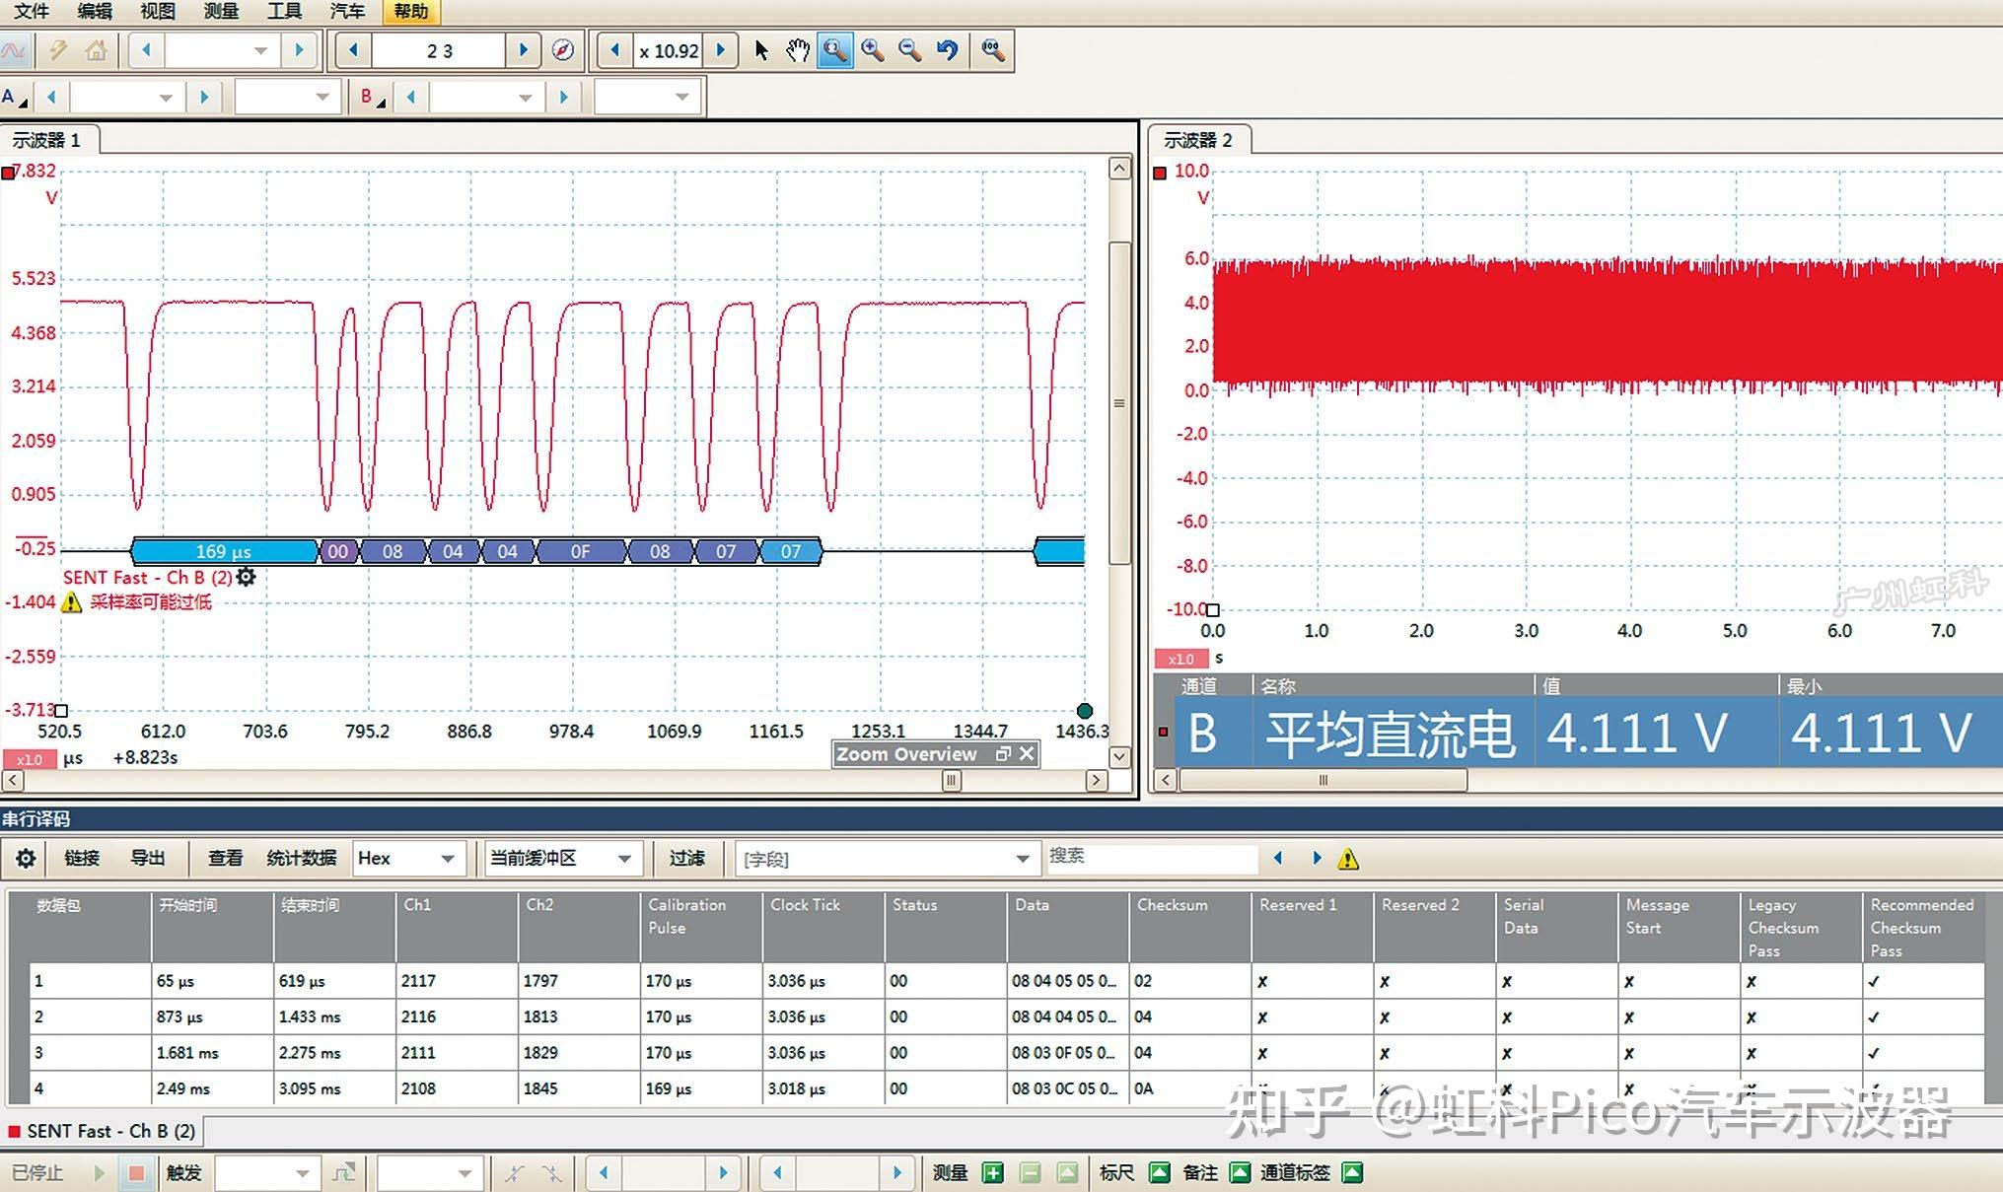
Task: Select the hand pan tool
Action: [797, 50]
